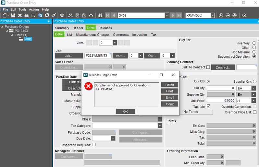
Task: Go to last PO record icon
Action: [179, 15]
